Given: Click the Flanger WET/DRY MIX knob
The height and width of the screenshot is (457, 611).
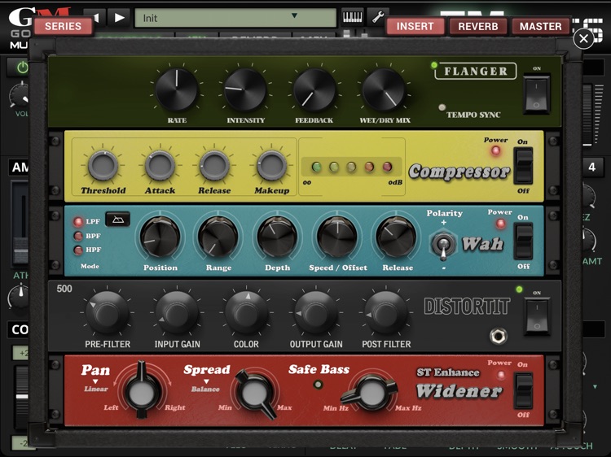Looking at the screenshot, I should click(384, 90).
